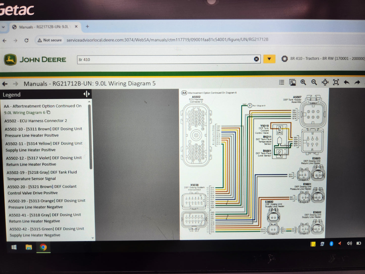
Task: Select legend entry A5502-41 [5318 Gray]
Action: (45, 218)
